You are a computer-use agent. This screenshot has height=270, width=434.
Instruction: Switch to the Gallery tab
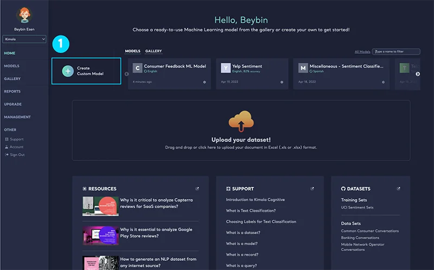[x=154, y=51]
